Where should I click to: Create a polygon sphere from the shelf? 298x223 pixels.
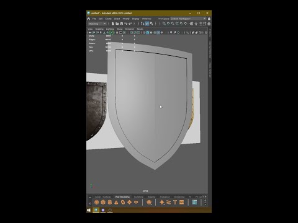[97, 203]
